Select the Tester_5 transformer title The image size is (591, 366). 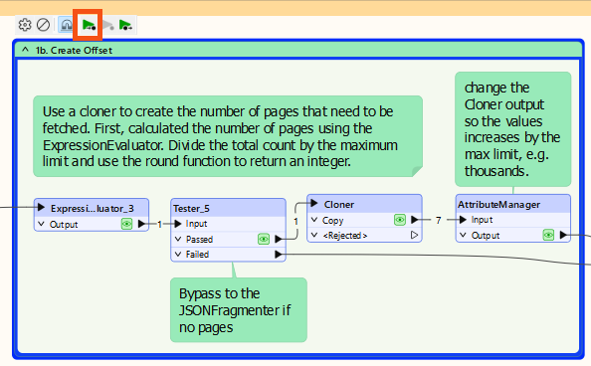191,209
